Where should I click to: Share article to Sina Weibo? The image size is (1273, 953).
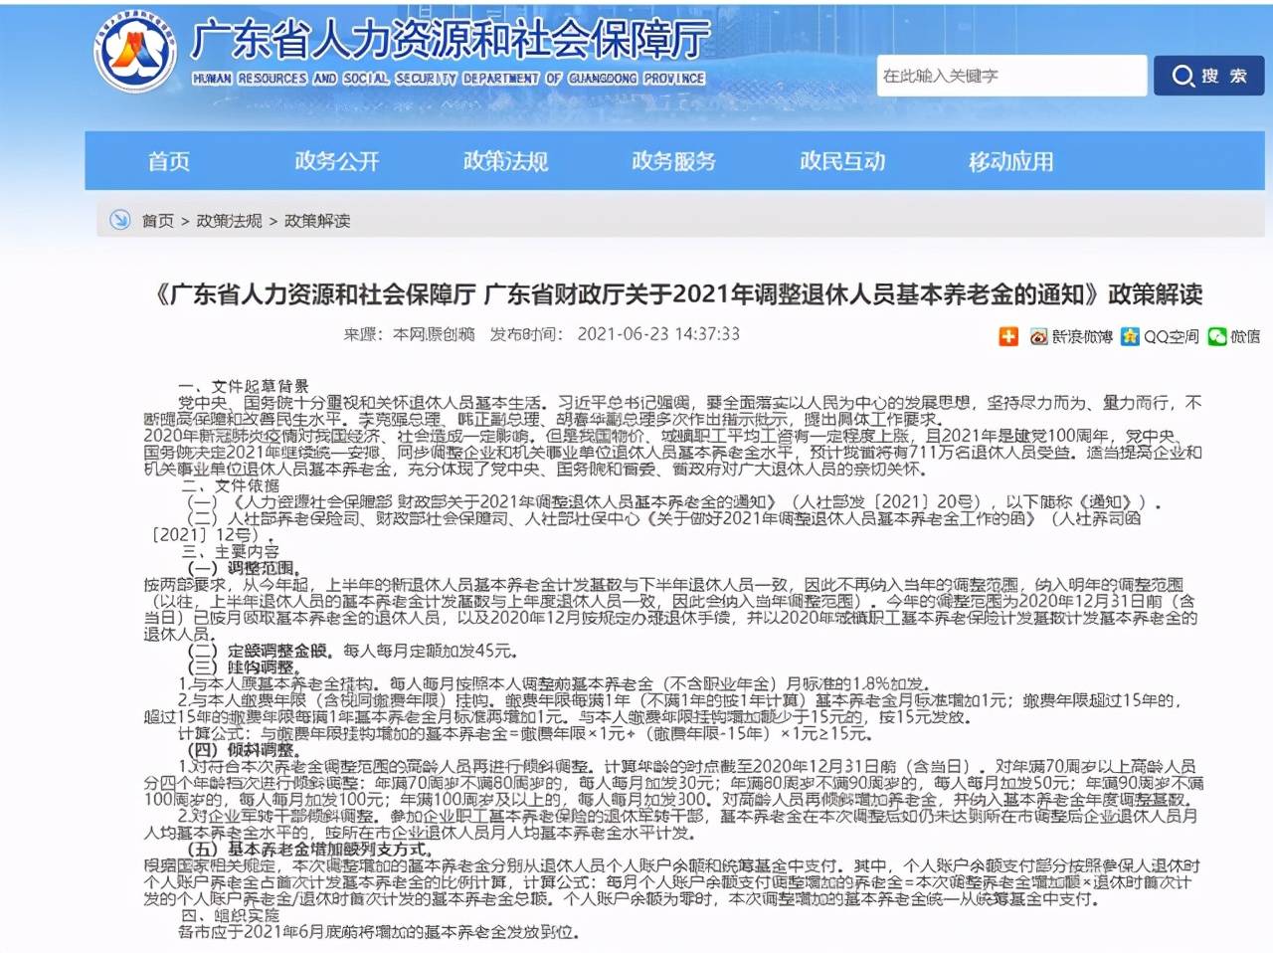1038,336
